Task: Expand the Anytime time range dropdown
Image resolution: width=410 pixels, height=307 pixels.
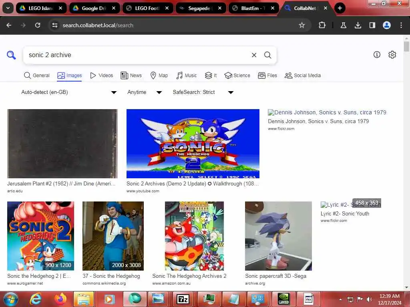Action: pyautogui.click(x=144, y=92)
